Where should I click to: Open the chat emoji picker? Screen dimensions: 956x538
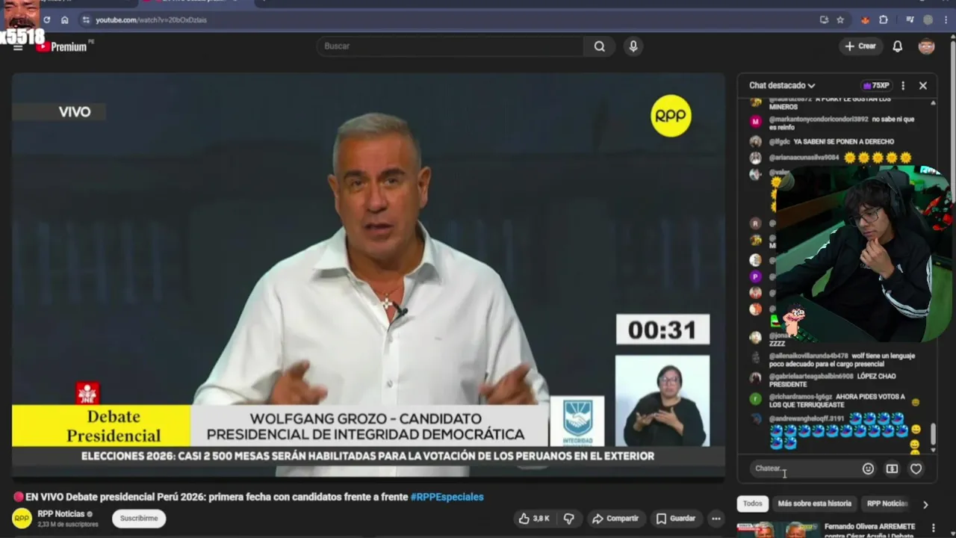pos(868,469)
